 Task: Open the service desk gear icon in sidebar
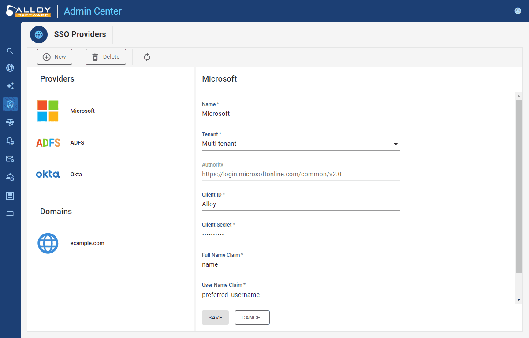click(10, 177)
